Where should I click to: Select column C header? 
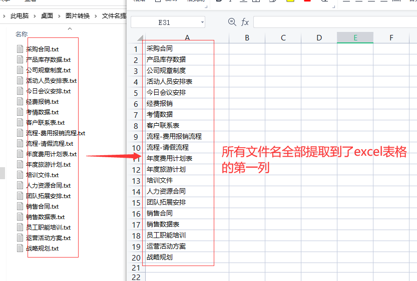[x=283, y=38]
